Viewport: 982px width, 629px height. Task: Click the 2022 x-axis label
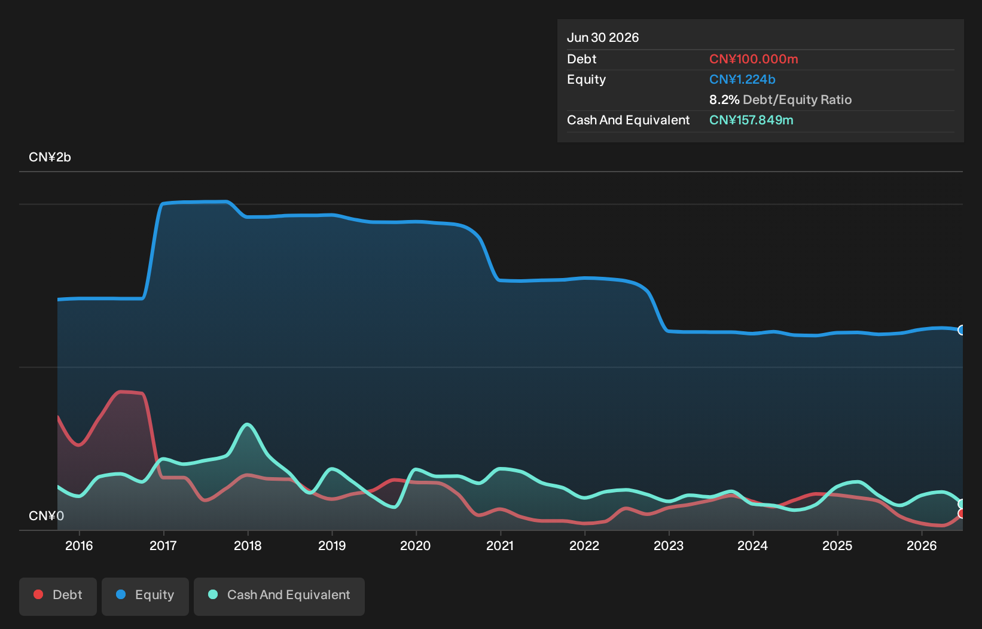tap(584, 545)
